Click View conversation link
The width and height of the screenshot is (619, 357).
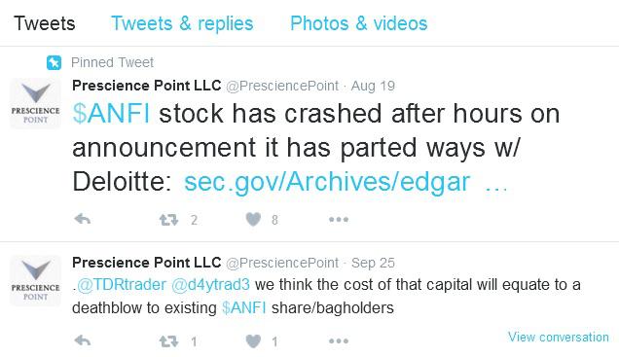(x=559, y=337)
